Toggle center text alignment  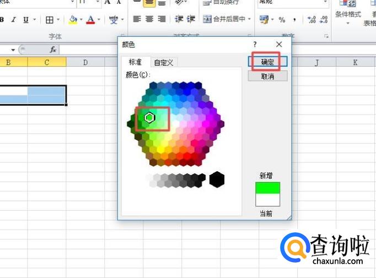[x=149, y=19]
